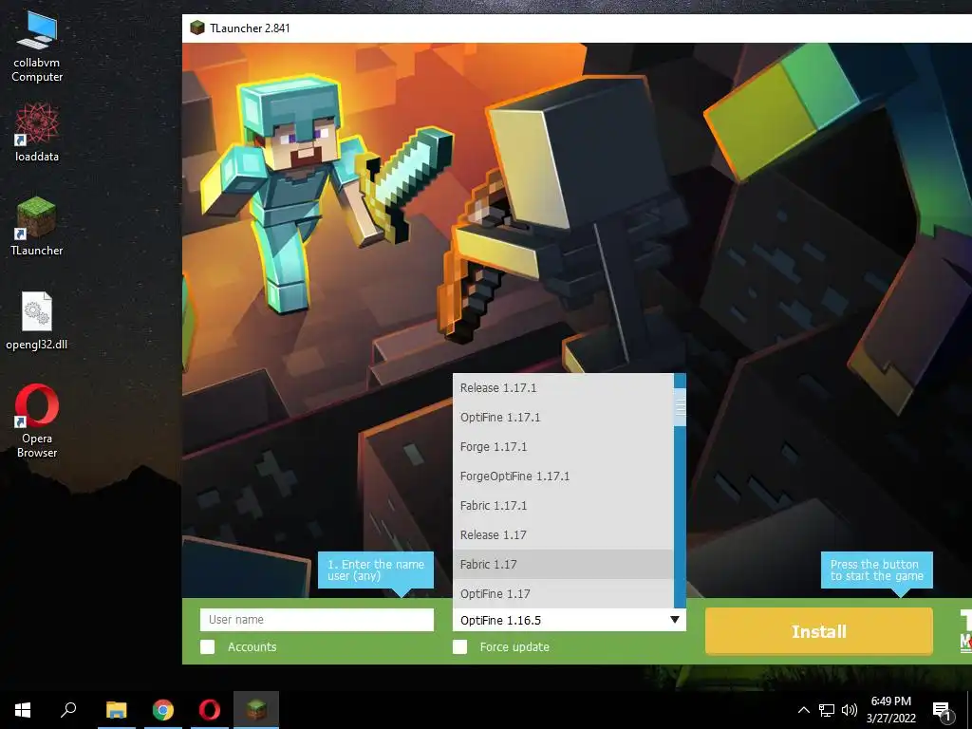972x729 pixels.
Task: Open the volume tray icon
Action: 850,710
